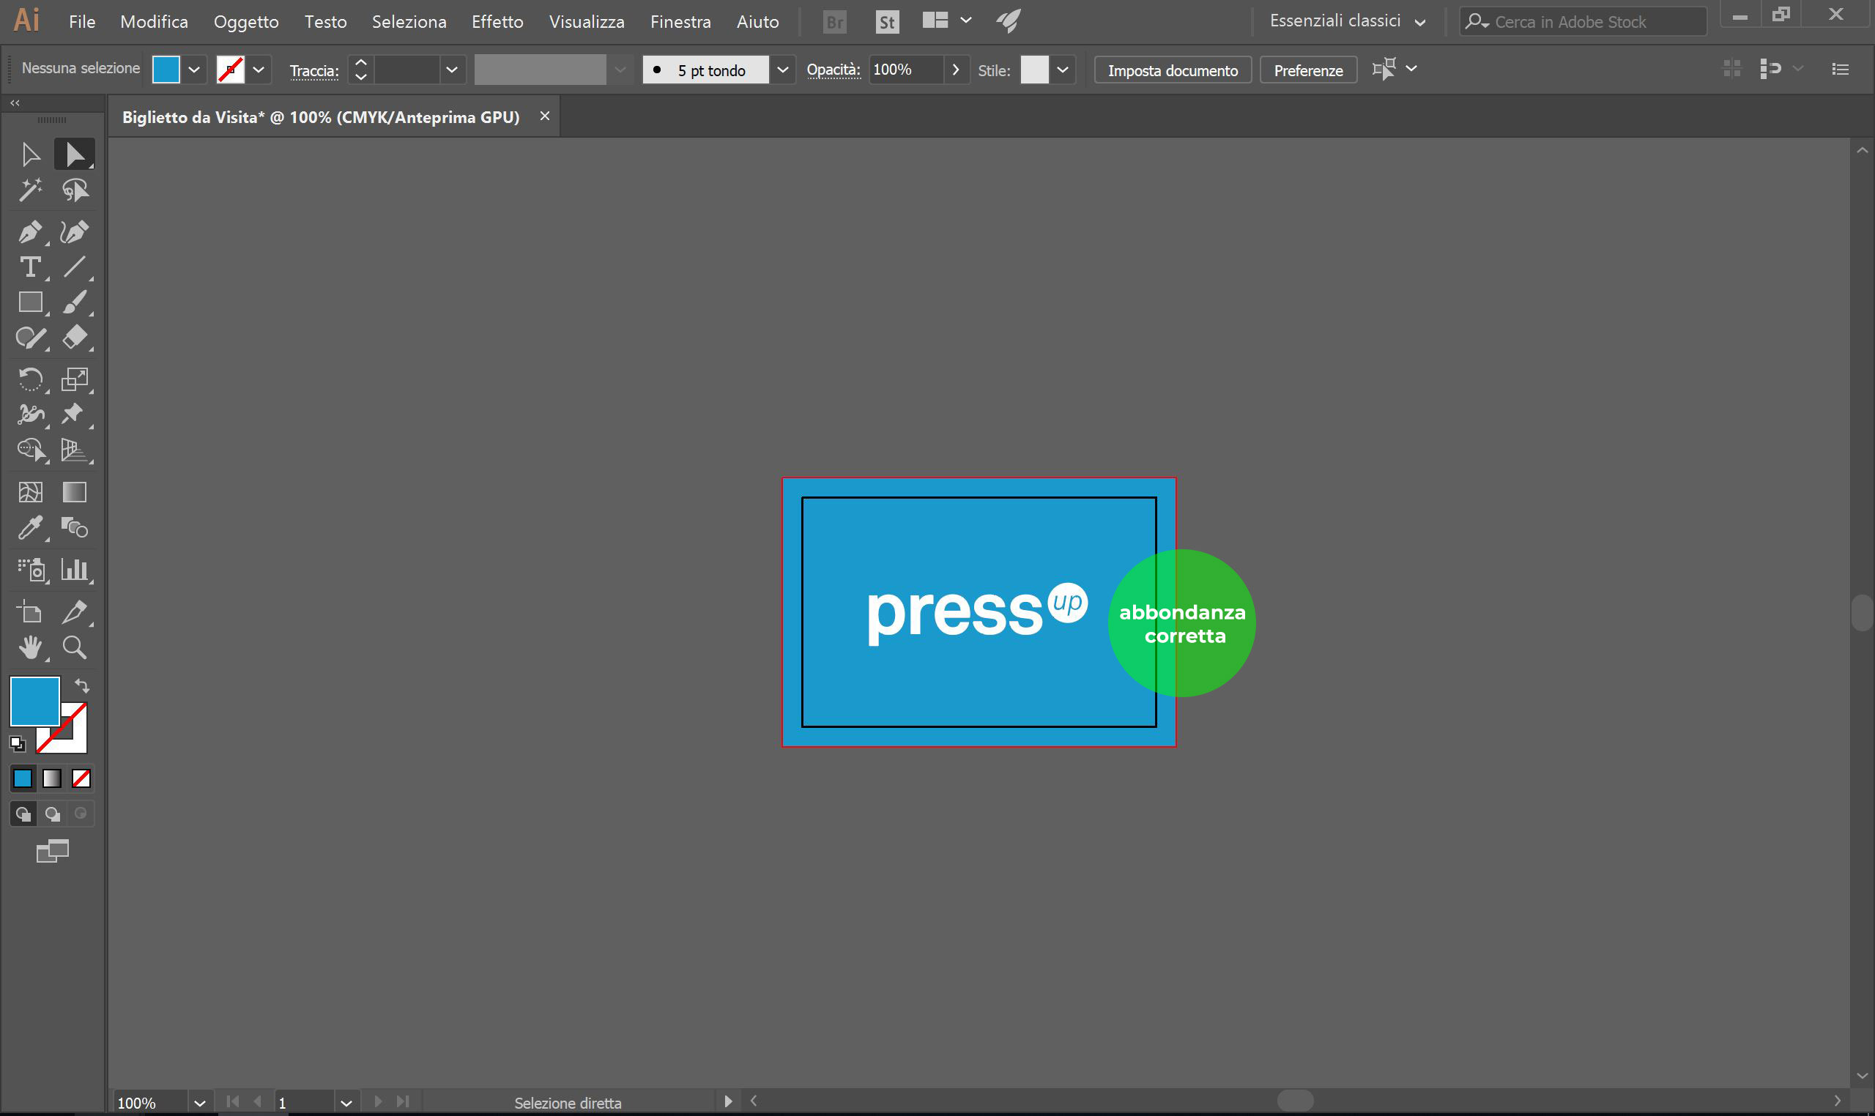Select the Pen tool
Viewport: 1875px width, 1116px height.
pos(30,231)
